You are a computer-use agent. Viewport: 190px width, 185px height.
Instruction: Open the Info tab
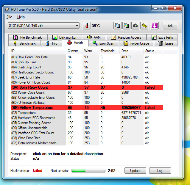(52, 43)
